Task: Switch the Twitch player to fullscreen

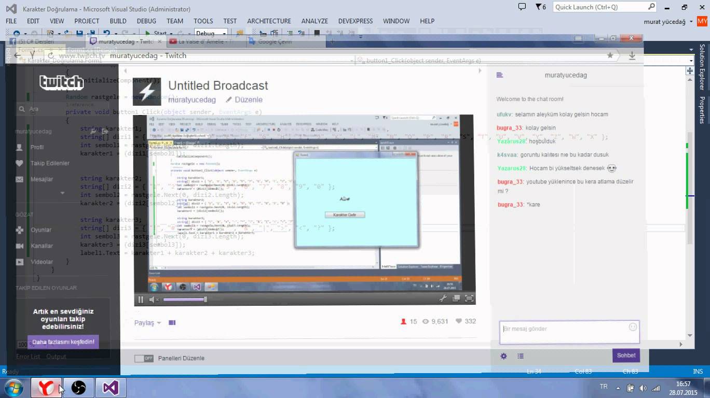Action: [469, 298]
